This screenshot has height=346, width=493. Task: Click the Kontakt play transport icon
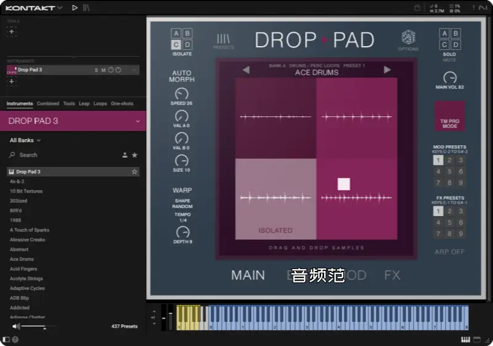[75, 7]
